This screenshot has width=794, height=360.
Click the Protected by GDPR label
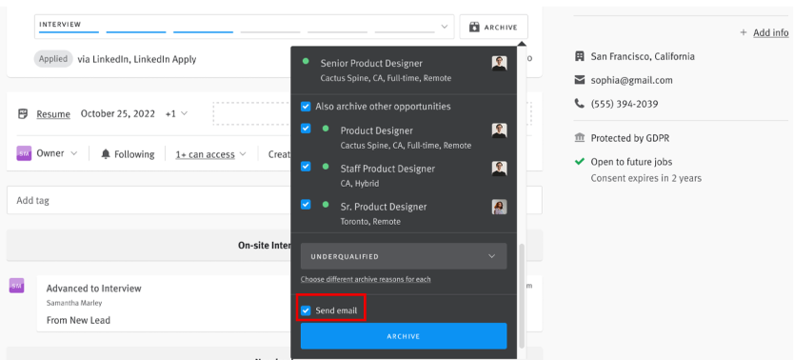tap(630, 138)
